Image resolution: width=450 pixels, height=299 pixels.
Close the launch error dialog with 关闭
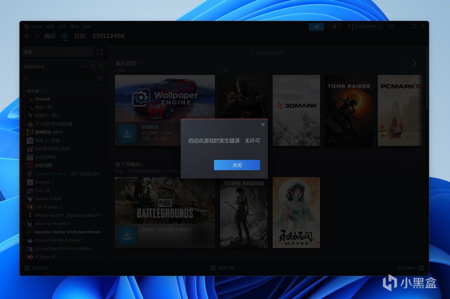(x=237, y=165)
